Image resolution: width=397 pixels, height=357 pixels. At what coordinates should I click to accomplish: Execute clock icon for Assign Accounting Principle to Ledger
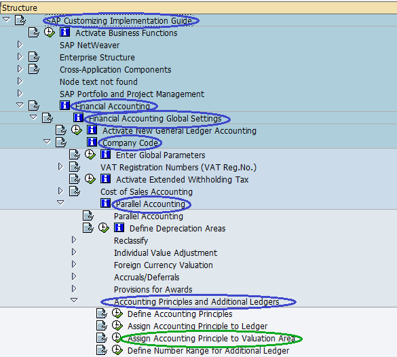(117, 326)
